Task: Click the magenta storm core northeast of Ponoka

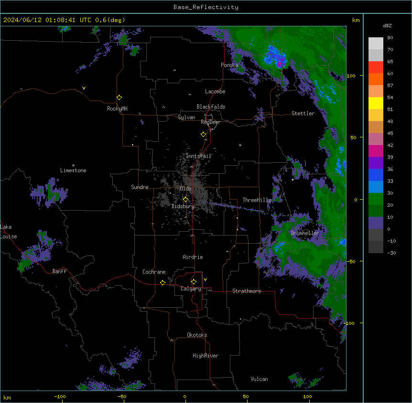Action: pos(281,63)
